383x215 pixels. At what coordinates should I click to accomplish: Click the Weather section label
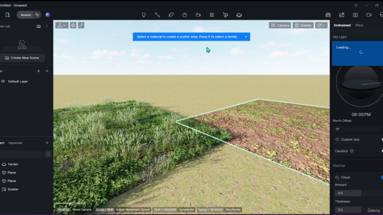[x=339, y=166]
